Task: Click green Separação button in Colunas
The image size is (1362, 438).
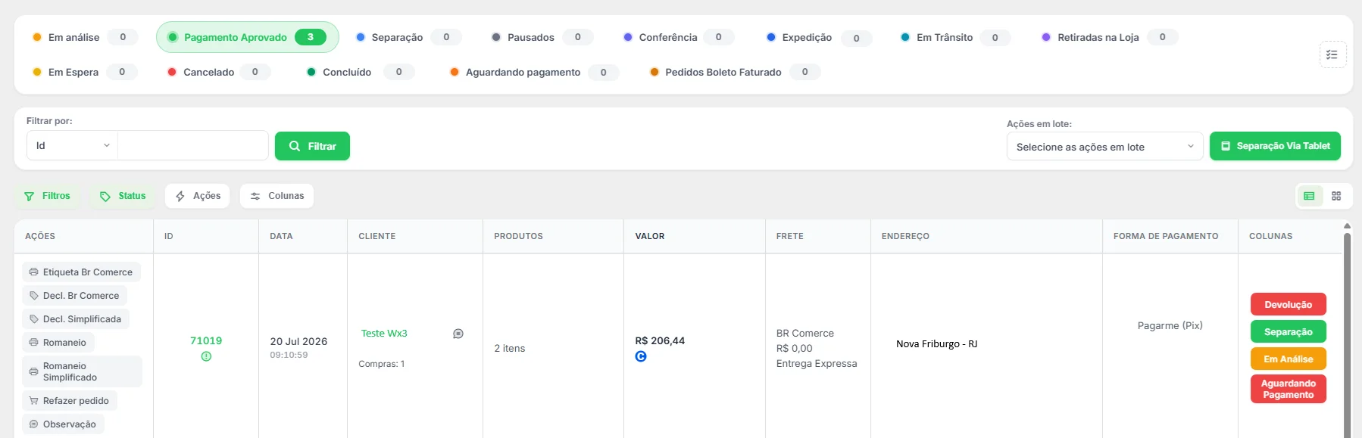Action: pos(1288,332)
